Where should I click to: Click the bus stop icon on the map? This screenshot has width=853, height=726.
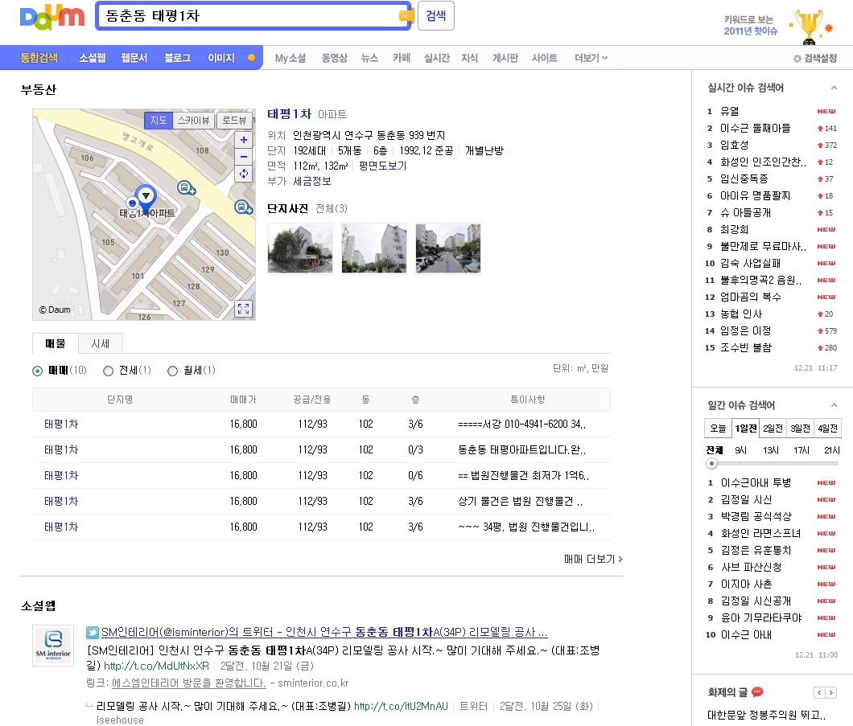point(186,189)
